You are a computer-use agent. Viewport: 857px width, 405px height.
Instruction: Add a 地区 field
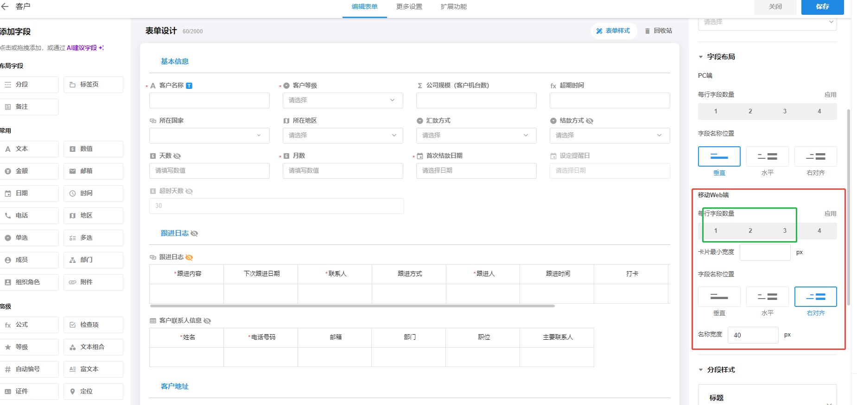(93, 216)
